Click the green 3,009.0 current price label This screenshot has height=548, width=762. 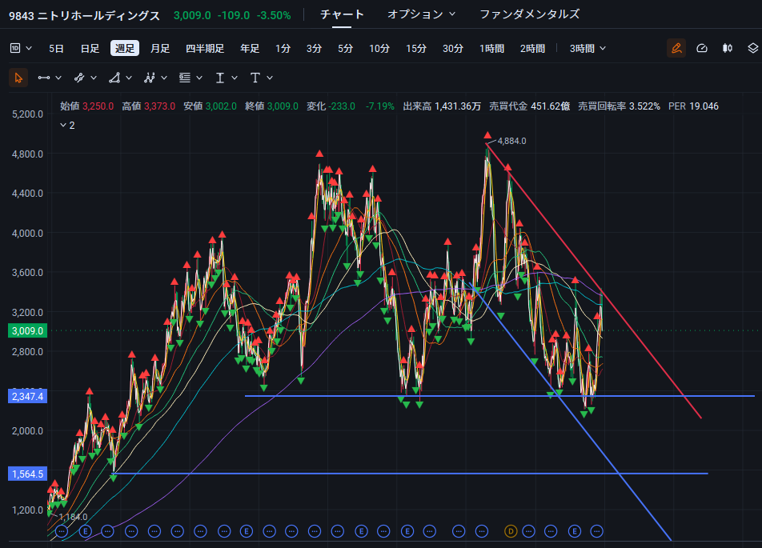(28, 331)
